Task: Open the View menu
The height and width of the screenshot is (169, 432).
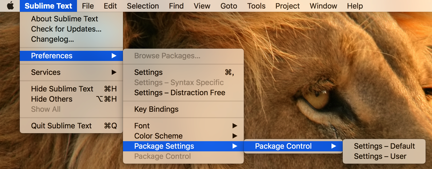Action: coord(202,6)
